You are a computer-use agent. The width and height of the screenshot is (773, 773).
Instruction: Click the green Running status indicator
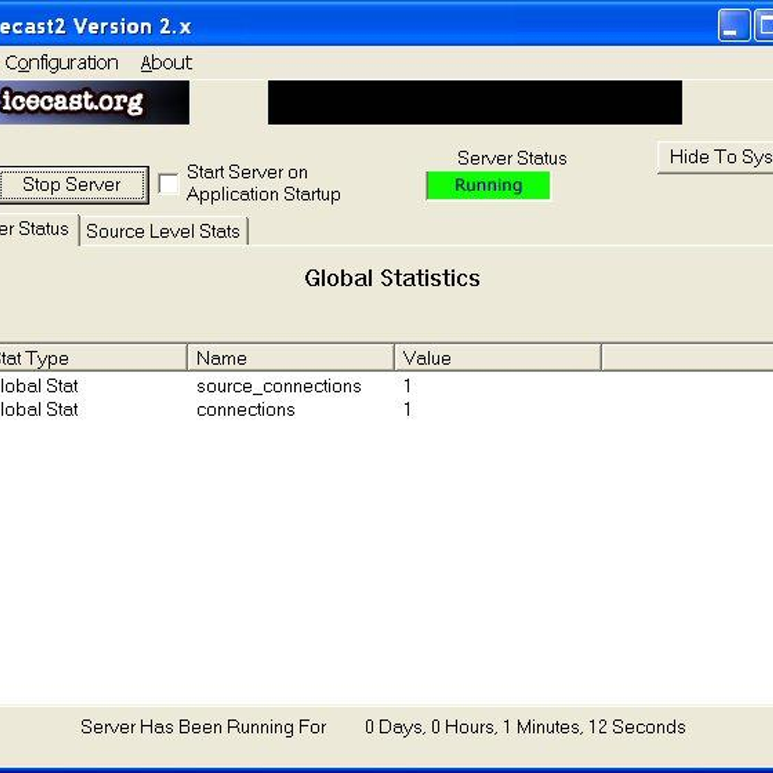click(x=488, y=186)
